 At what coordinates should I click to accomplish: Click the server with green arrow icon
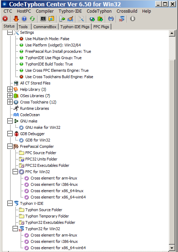click(x=62, y=19)
